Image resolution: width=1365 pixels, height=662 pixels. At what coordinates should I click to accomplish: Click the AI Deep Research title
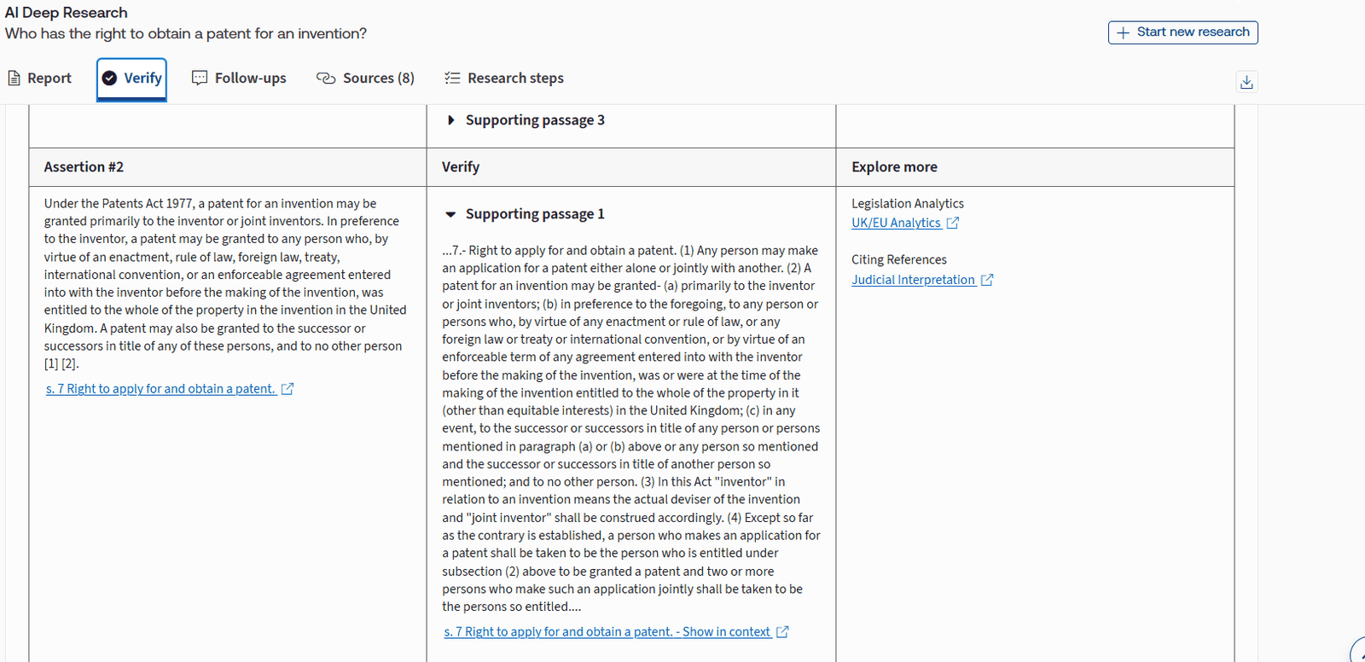point(67,13)
